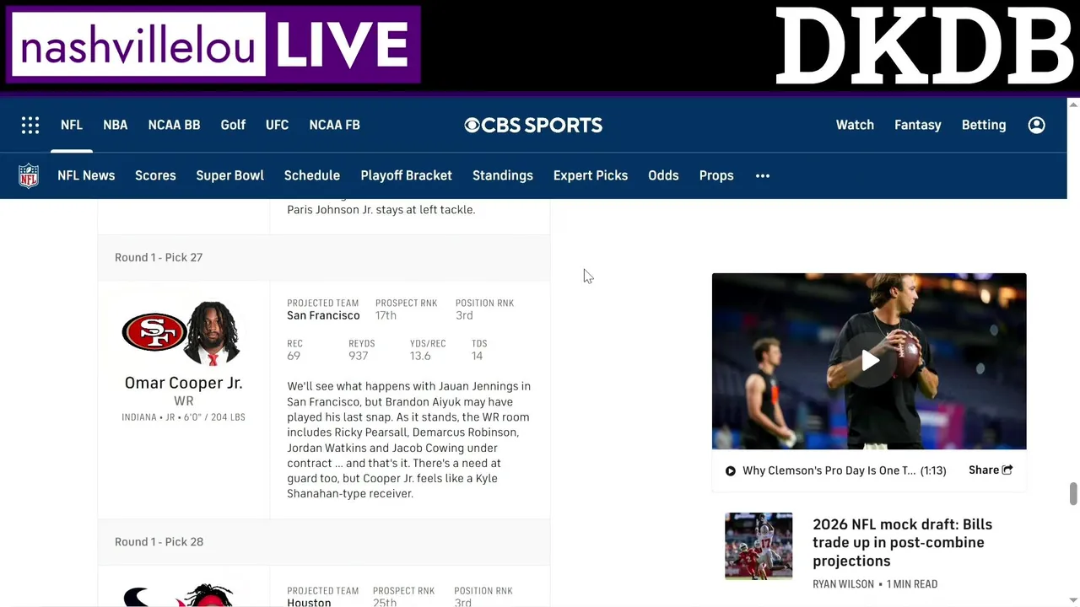Open Expert Picks page
1080x607 pixels.
(x=591, y=175)
